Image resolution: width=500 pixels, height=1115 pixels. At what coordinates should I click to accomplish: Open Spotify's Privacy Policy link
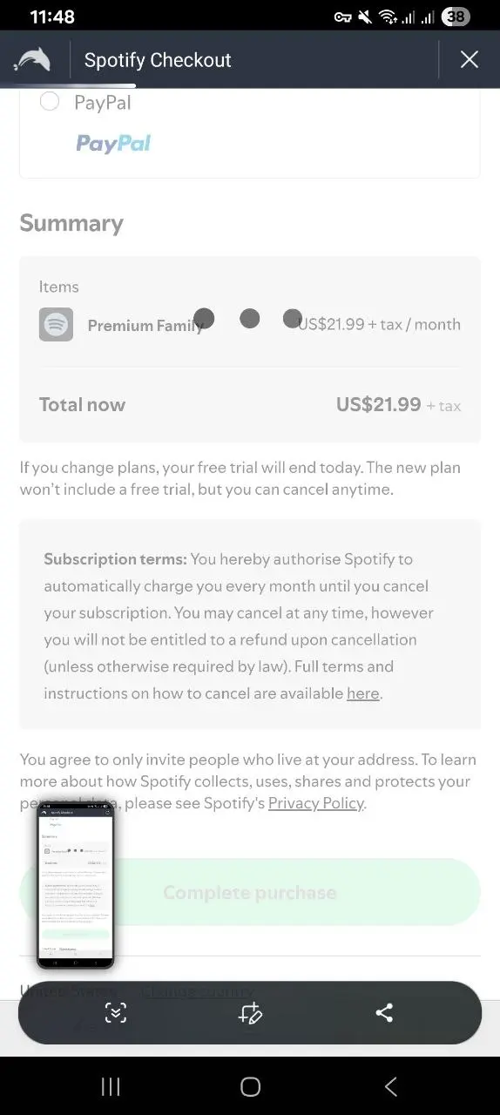coord(315,803)
